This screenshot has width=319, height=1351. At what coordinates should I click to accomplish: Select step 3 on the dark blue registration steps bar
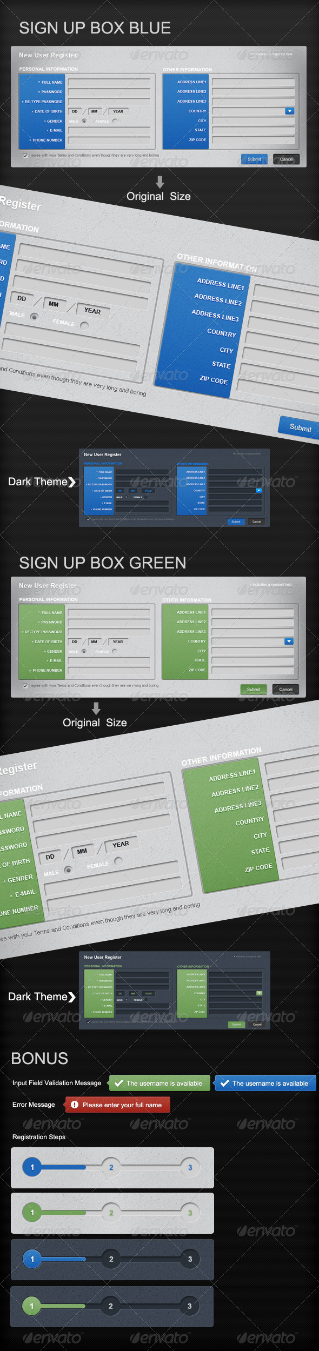pyautogui.click(x=190, y=1259)
